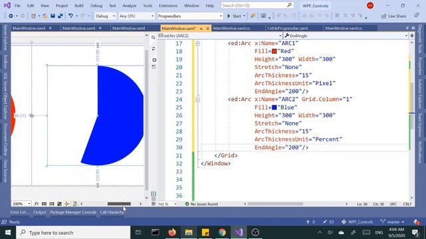Click the Save All icon
This screenshot has height=239, width=426.
[x=61, y=16]
